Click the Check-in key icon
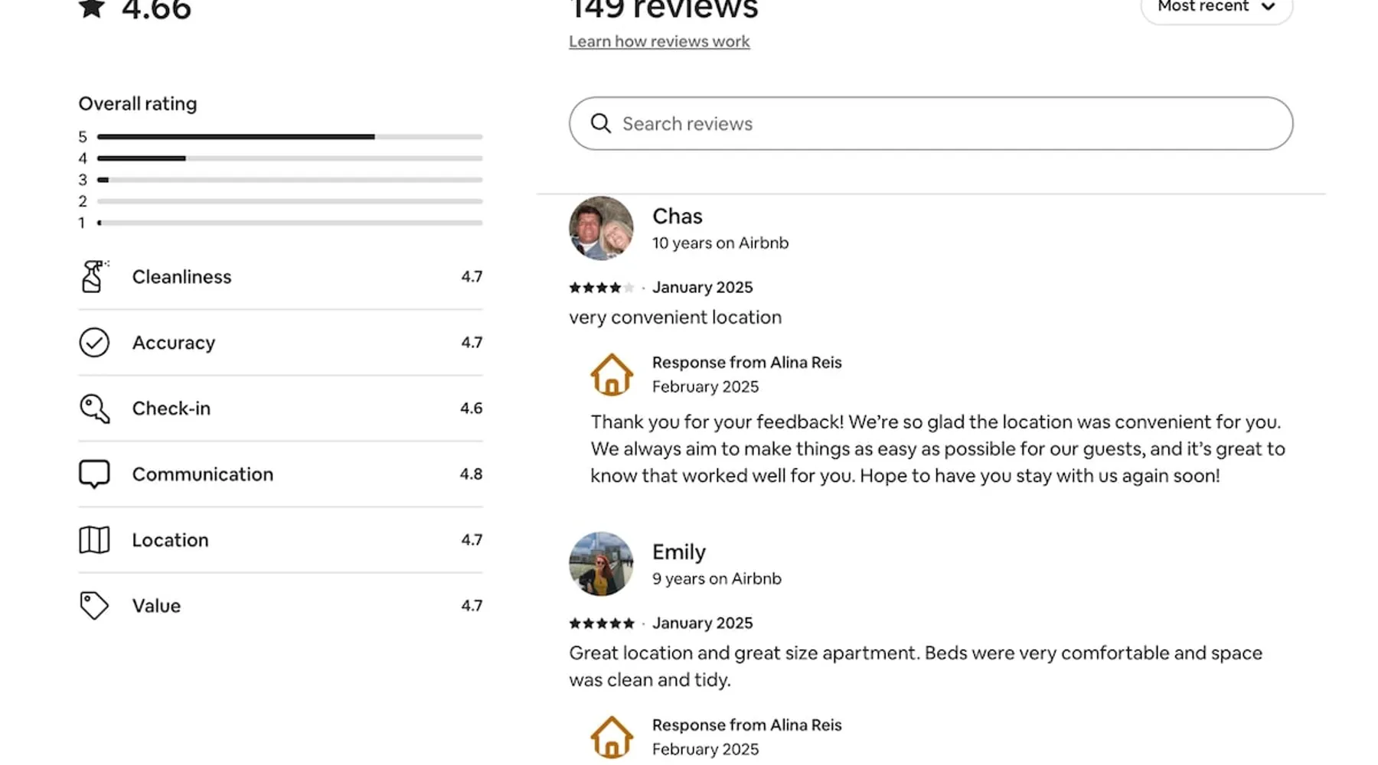 pos(94,409)
